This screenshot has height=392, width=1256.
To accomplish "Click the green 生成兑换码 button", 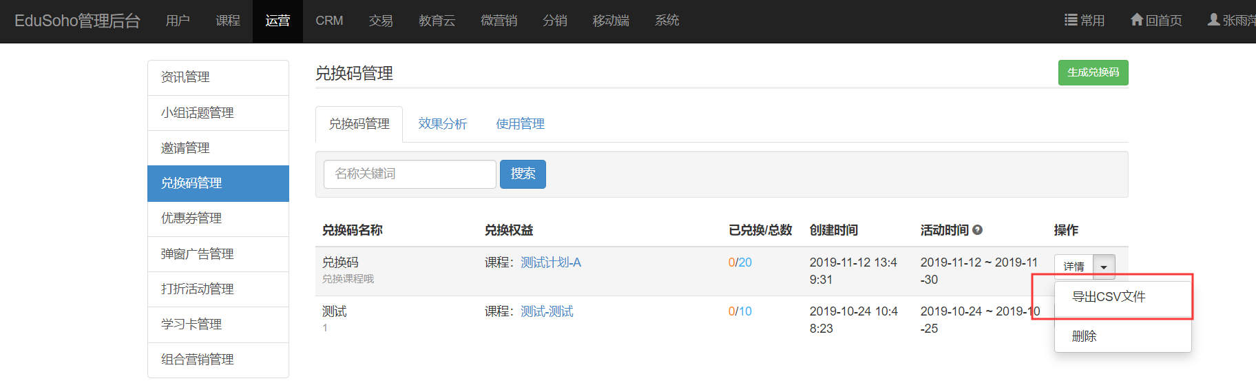I will [x=1093, y=72].
